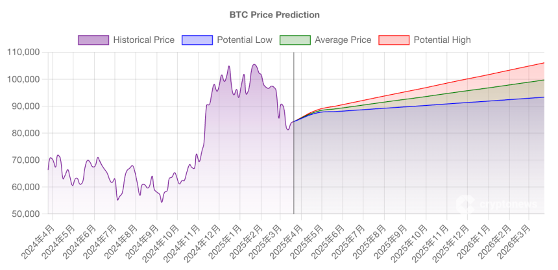
Task: Toggle the Historical Price legend label
Action: point(143,40)
